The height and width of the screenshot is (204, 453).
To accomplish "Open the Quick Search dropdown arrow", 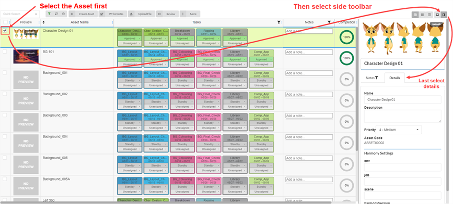I will (x=36, y=14).
